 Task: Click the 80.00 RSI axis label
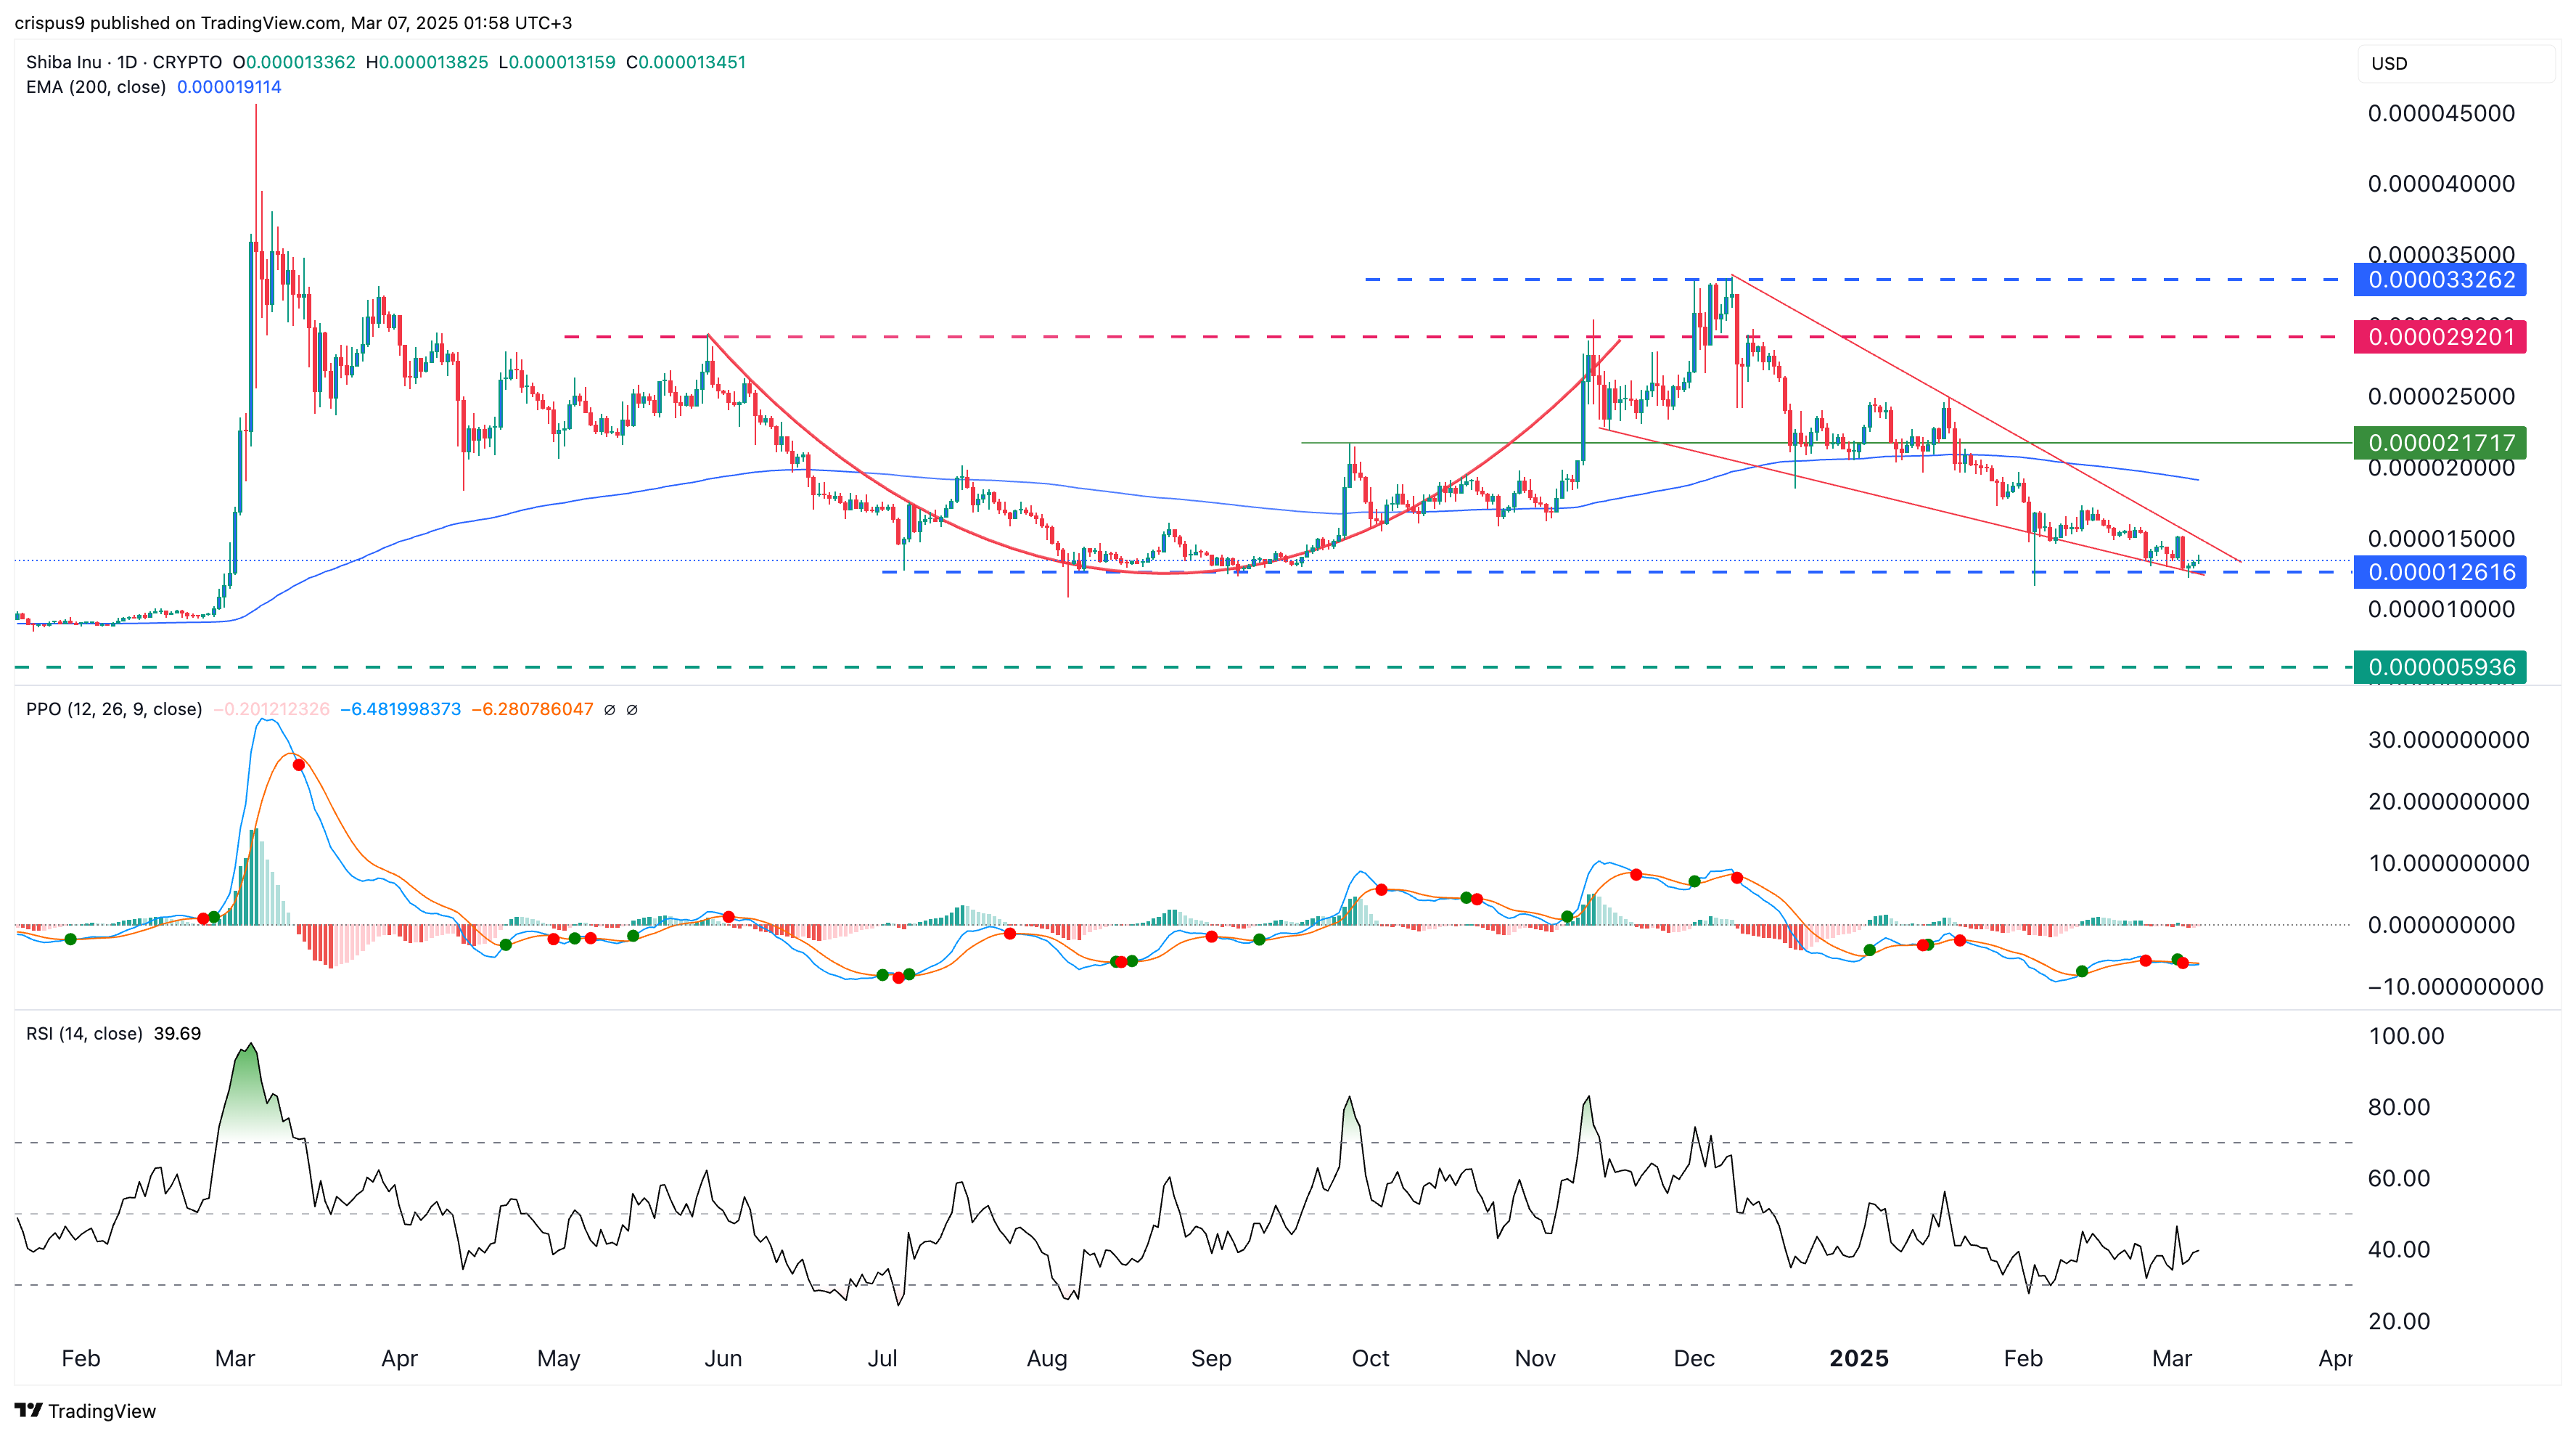2398,1107
